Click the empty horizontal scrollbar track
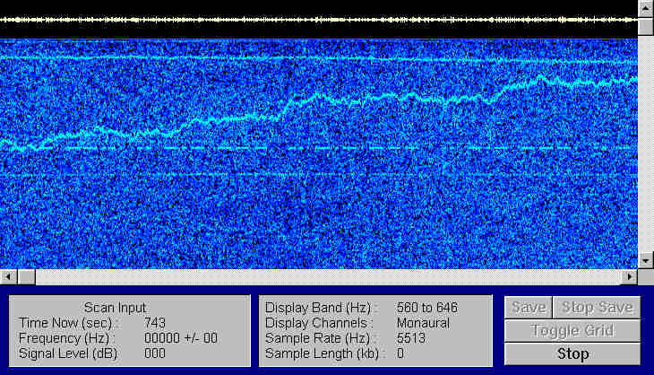The image size is (654, 375). [328, 276]
